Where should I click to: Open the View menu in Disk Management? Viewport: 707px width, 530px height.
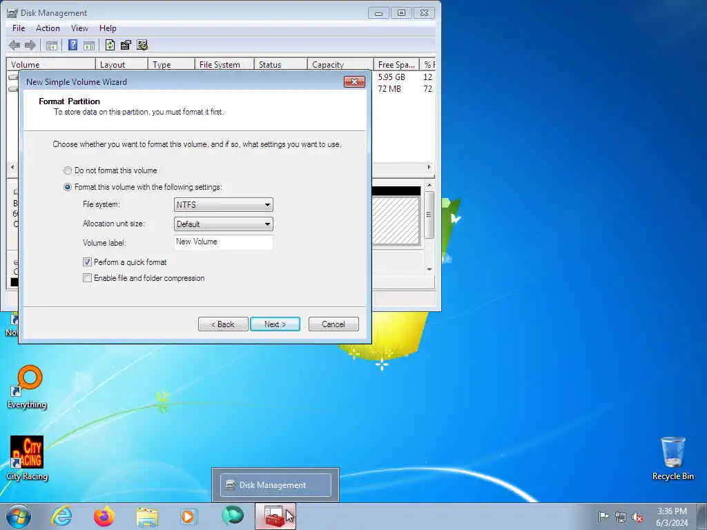pos(79,28)
